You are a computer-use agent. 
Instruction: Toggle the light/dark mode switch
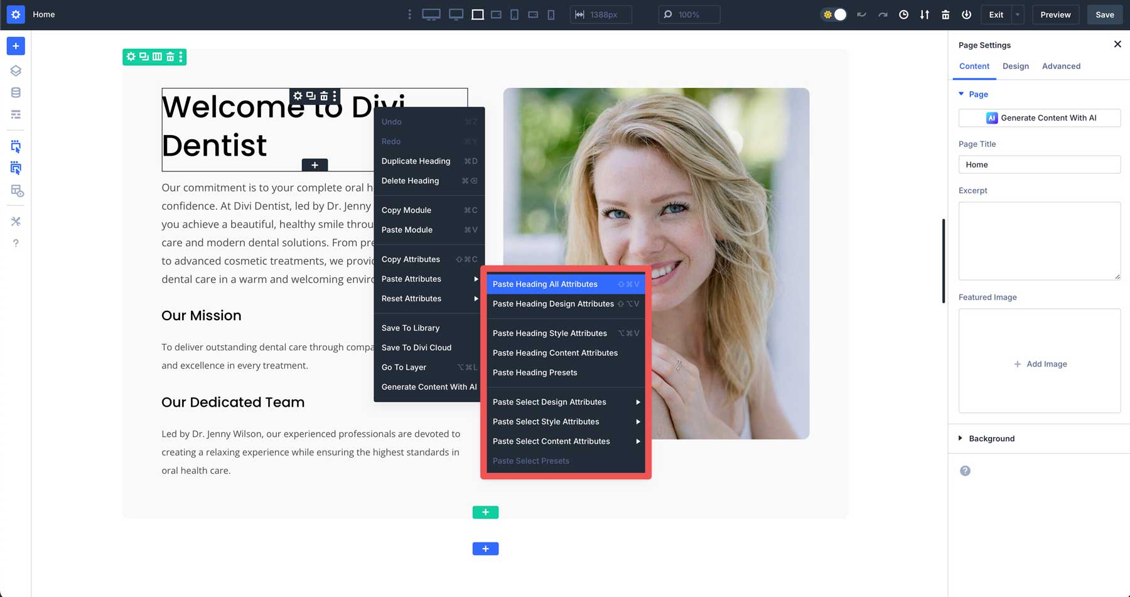click(833, 14)
